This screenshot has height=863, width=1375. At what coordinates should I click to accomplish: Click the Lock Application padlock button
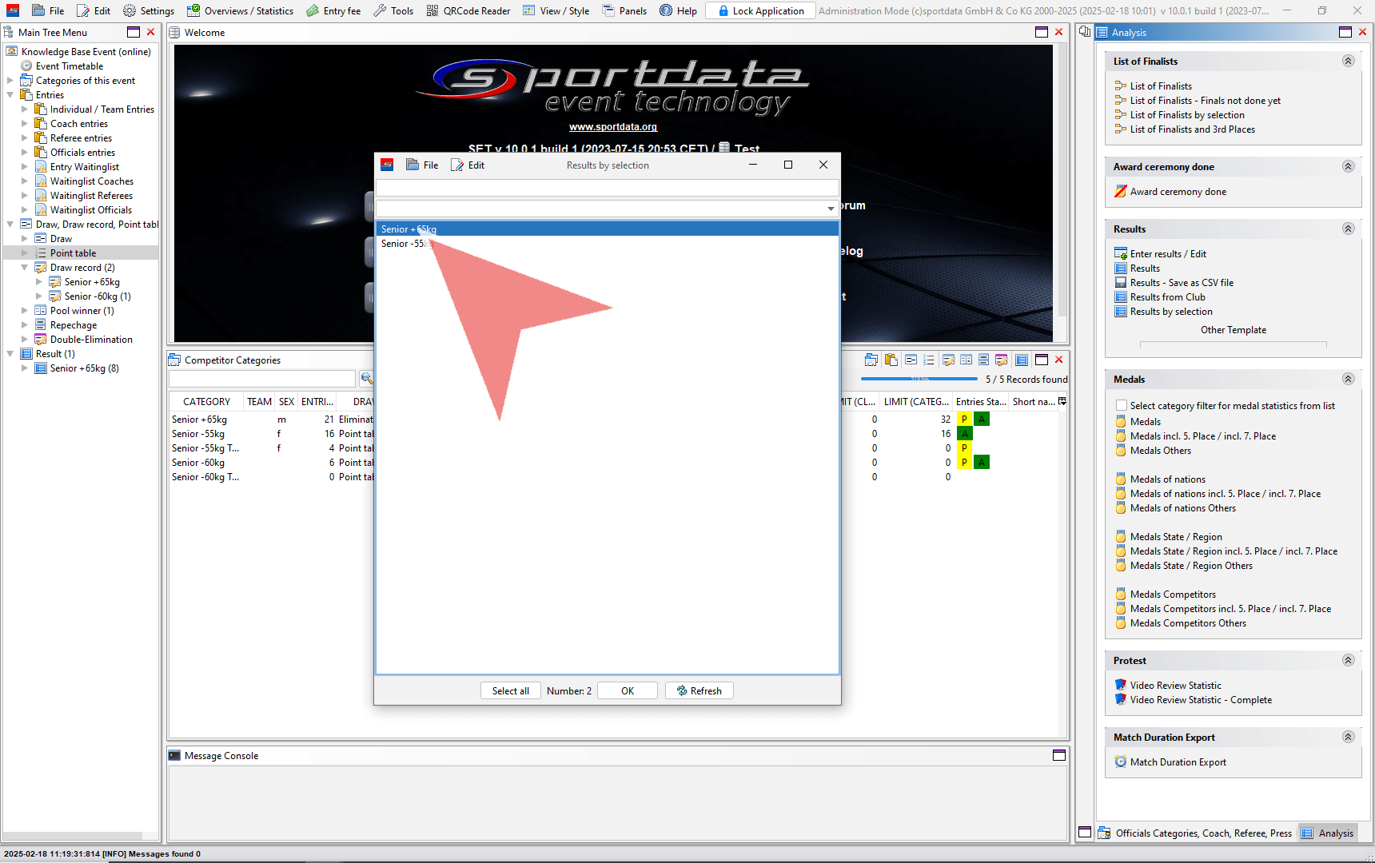point(760,10)
